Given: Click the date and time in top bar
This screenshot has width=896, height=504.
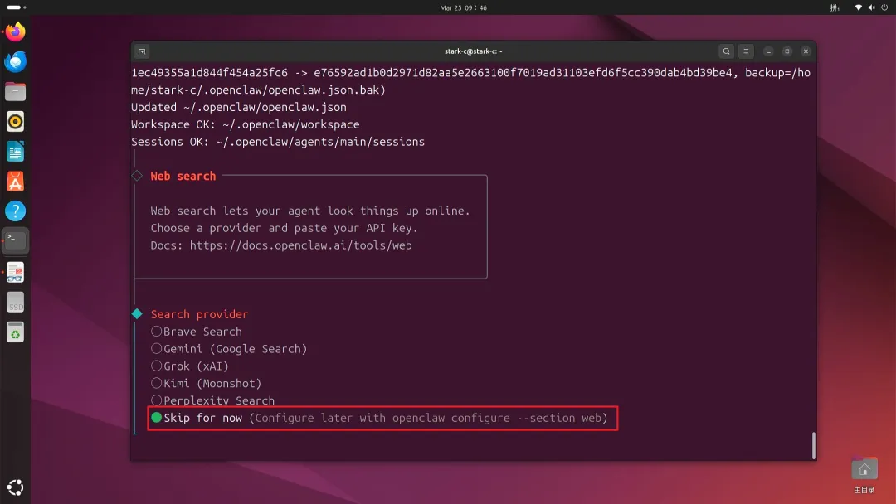Looking at the screenshot, I should [x=464, y=8].
